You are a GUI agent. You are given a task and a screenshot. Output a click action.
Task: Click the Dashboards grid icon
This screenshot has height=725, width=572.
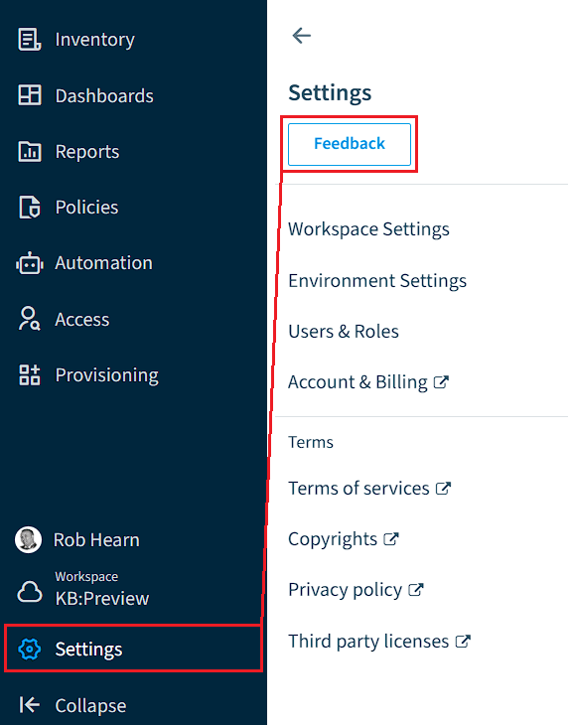coord(30,95)
